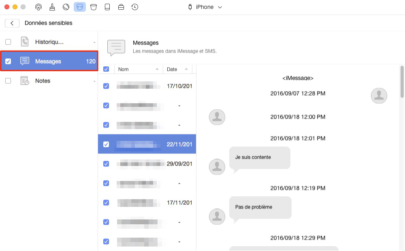Screen dimensions: 405x251
Task: Open the phone device toolbar icon
Action: tap(107, 7)
